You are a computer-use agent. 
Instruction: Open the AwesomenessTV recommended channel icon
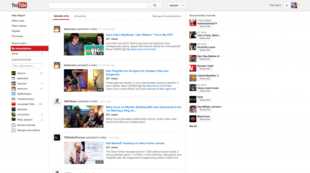pos(193,22)
